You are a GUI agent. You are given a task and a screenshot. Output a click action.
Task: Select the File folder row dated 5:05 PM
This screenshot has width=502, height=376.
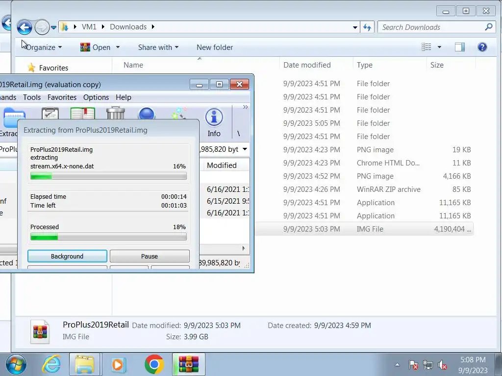point(364,123)
